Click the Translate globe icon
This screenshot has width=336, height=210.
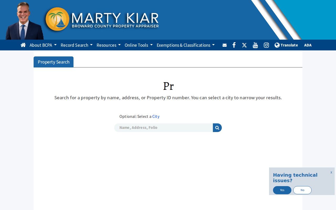pyautogui.click(x=277, y=45)
